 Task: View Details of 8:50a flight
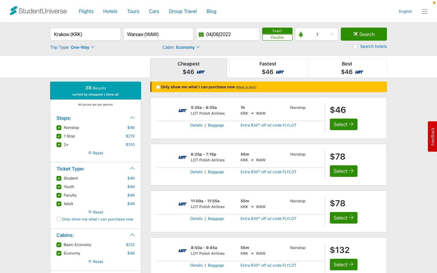(x=196, y=265)
